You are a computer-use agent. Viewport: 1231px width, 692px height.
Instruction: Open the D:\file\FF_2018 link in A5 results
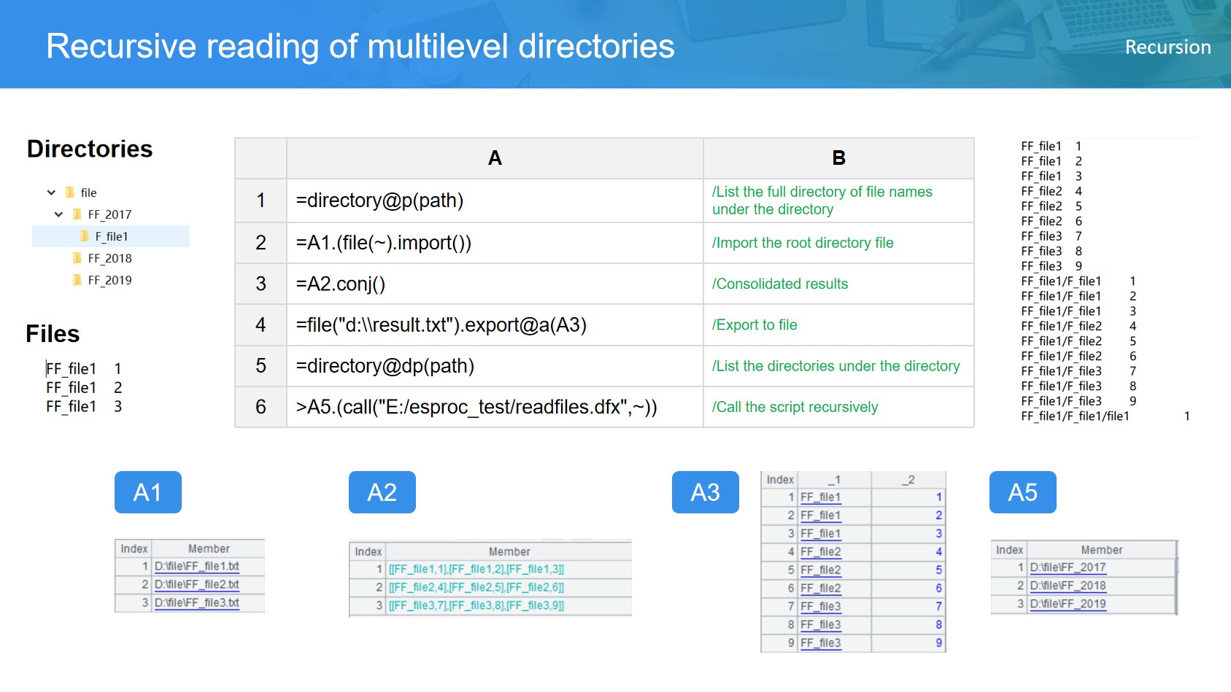point(1068,586)
